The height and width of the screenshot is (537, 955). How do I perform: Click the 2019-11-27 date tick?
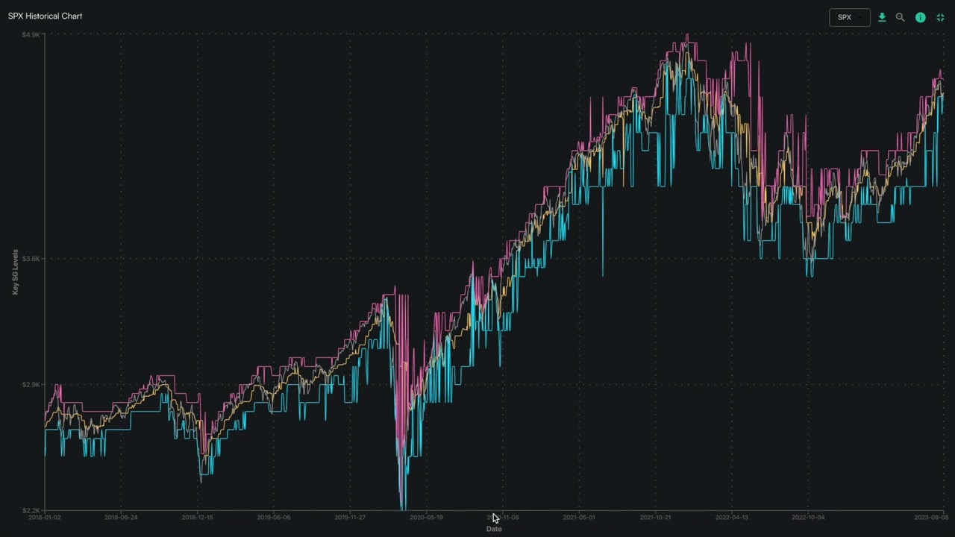point(350,517)
